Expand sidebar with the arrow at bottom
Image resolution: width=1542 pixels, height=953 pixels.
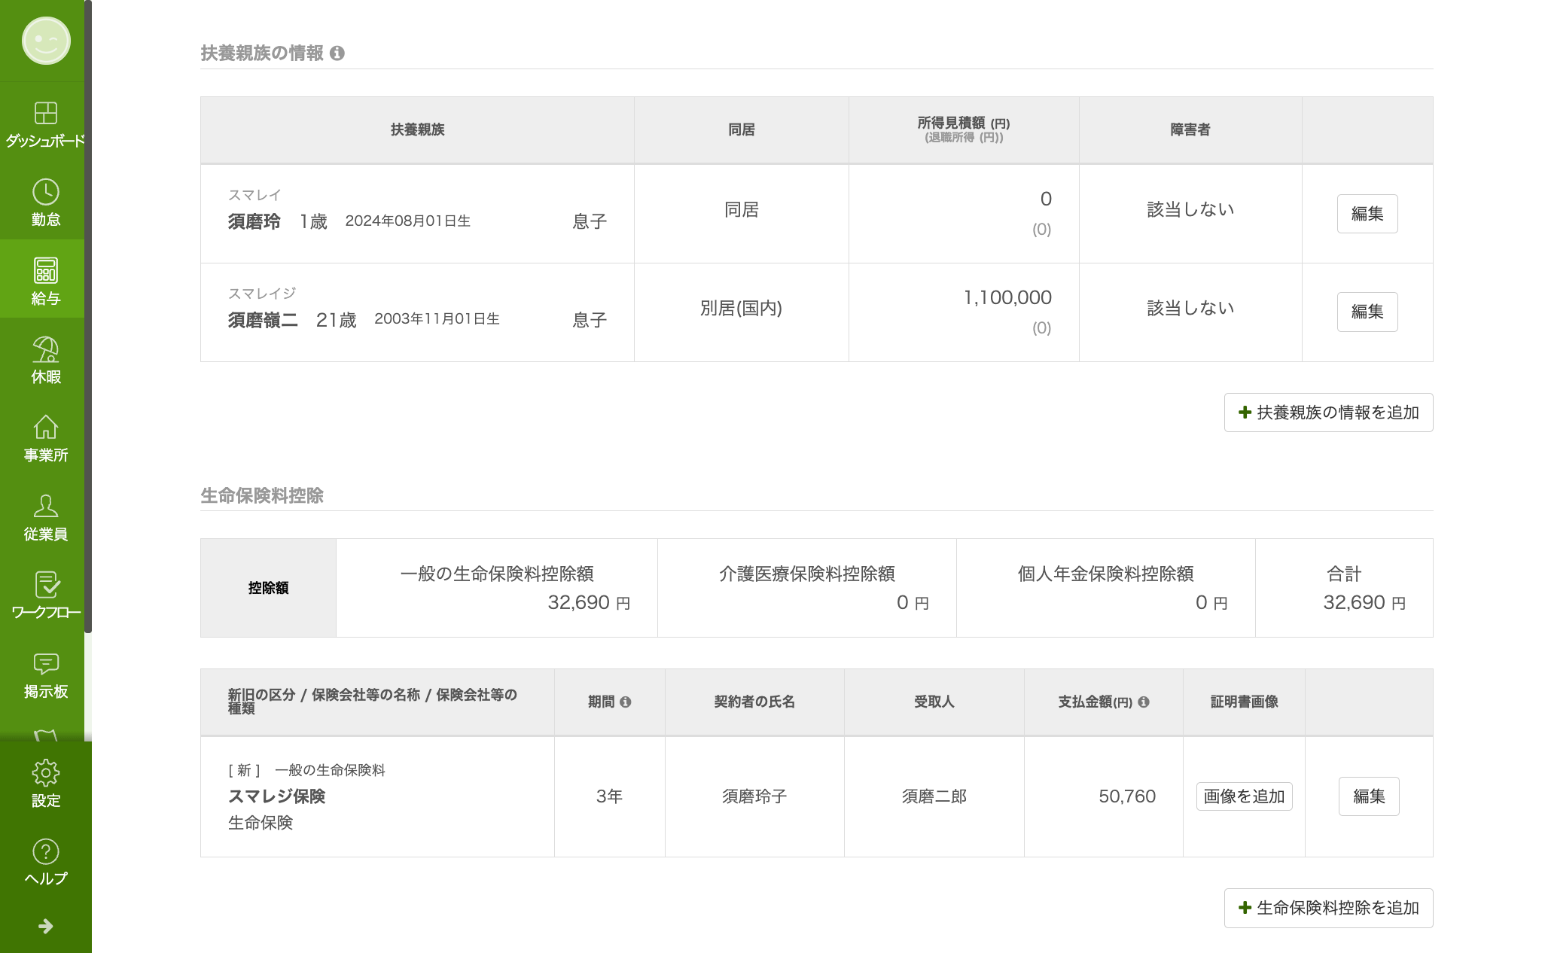[45, 926]
